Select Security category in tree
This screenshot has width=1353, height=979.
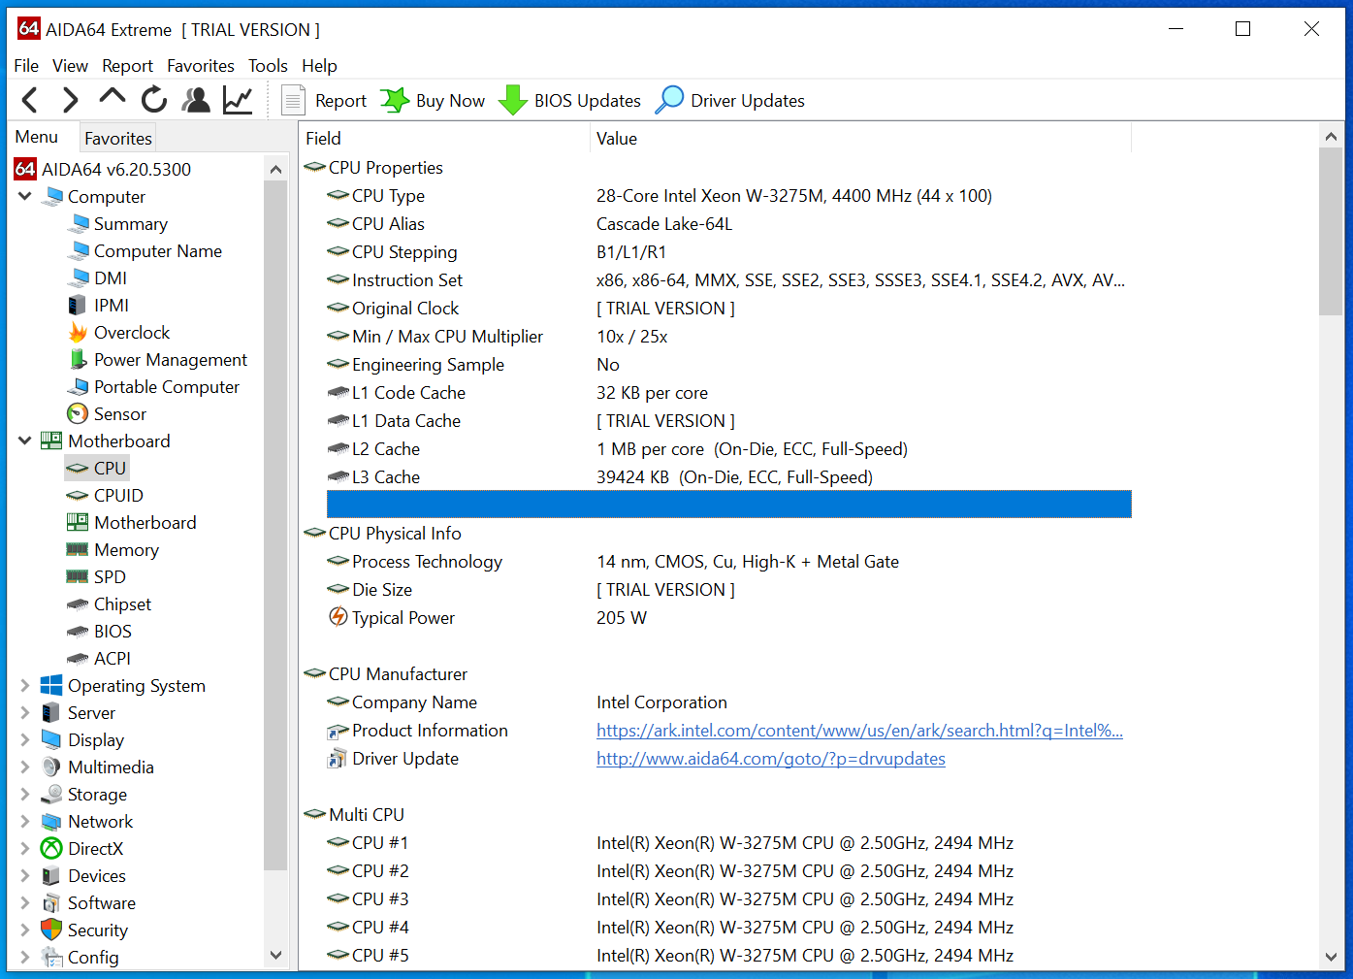(84, 930)
